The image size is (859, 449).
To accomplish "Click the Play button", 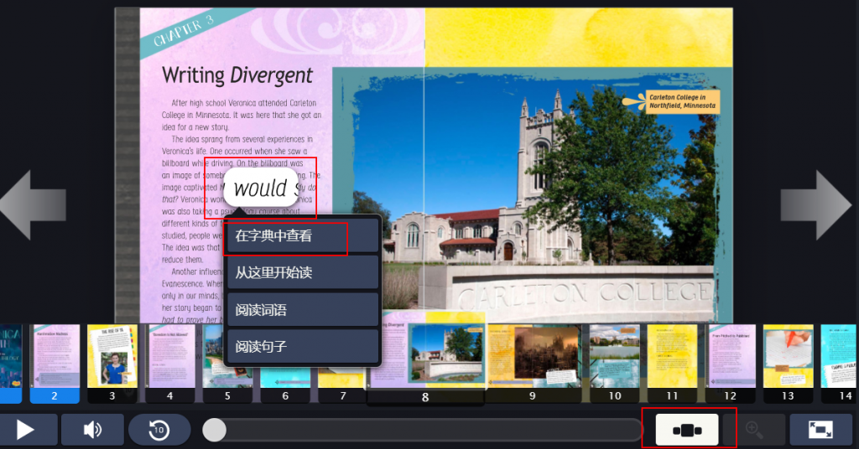I will [27, 430].
